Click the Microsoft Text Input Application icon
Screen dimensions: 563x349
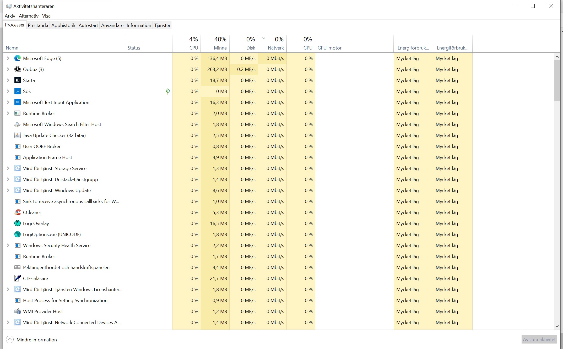pos(18,102)
